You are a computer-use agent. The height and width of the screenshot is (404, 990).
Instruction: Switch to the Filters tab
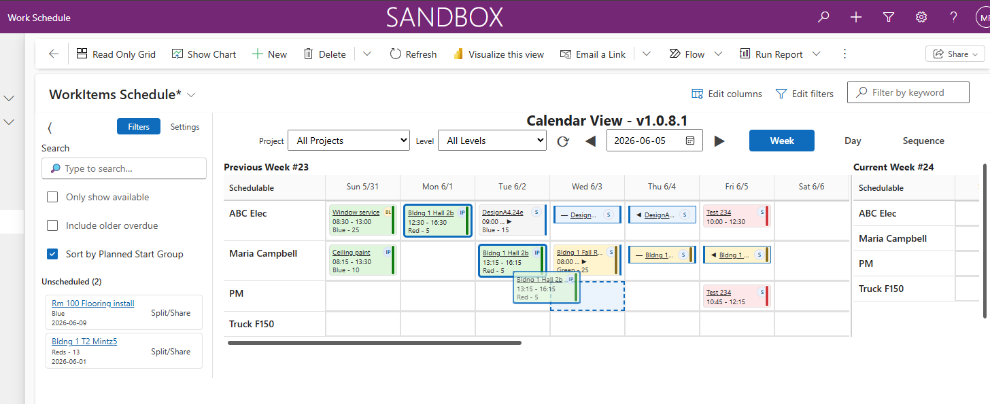(x=139, y=127)
